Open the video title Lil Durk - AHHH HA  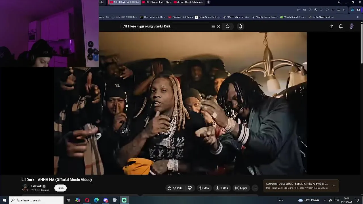pyautogui.click(x=57, y=180)
